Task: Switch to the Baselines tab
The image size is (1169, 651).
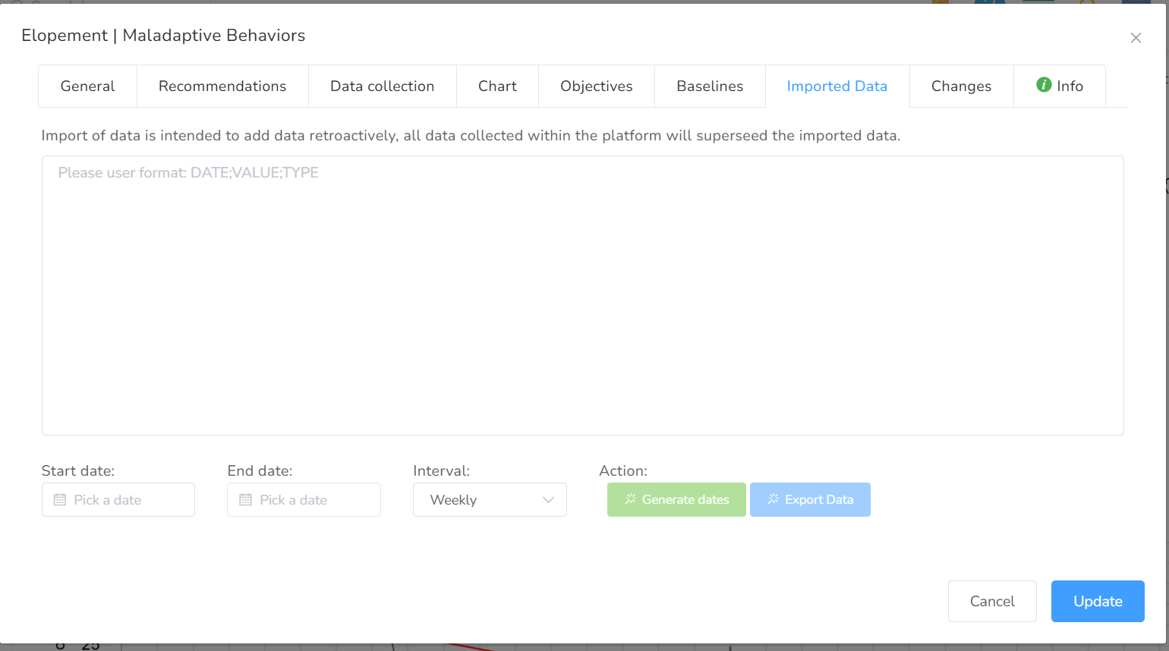Action: (710, 86)
